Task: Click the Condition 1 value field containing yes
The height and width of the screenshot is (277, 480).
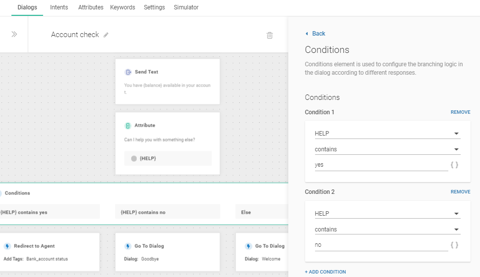Action: 380,165
